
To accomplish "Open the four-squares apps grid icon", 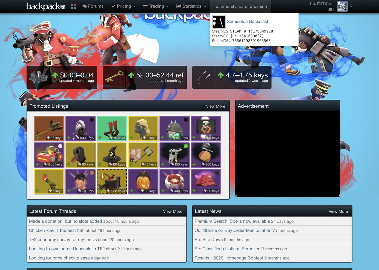I will click(73, 6).
